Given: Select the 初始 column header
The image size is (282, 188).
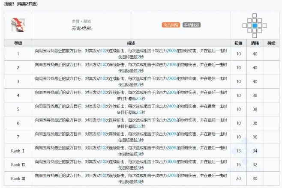Looking at the screenshot, I should pos(238,43).
